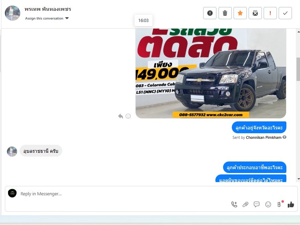Open the Colorado Cab car advertisement image

(x=211, y=73)
